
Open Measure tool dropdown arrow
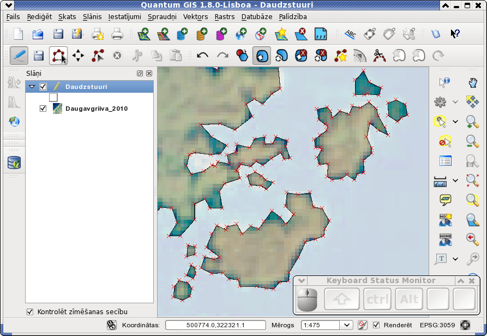455,181
